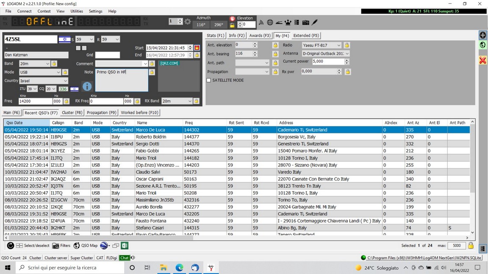Click the Google Earth export icon

[x=104, y=245]
